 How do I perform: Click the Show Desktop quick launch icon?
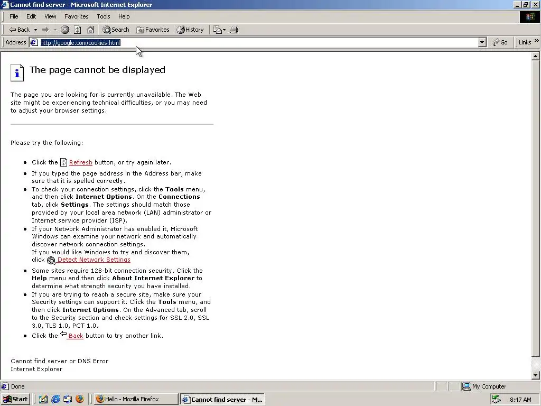click(43, 400)
